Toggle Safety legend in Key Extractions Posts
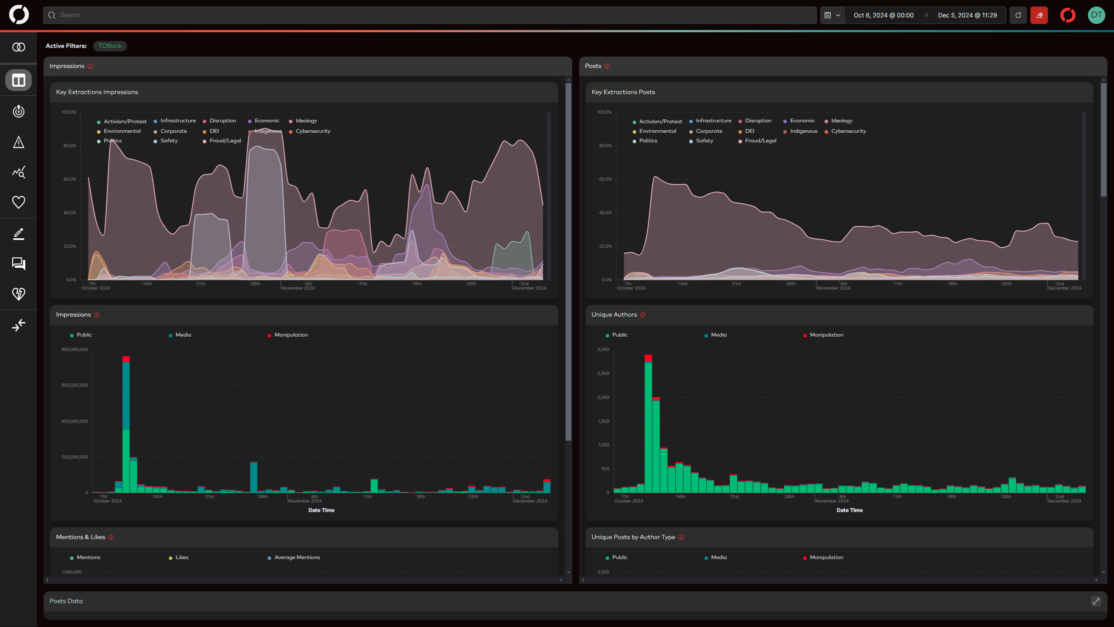This screenshot has width=1114, height=627. 701,141
